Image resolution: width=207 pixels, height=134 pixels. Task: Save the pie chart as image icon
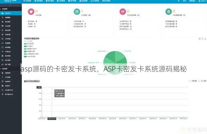(x=205, y=39)
